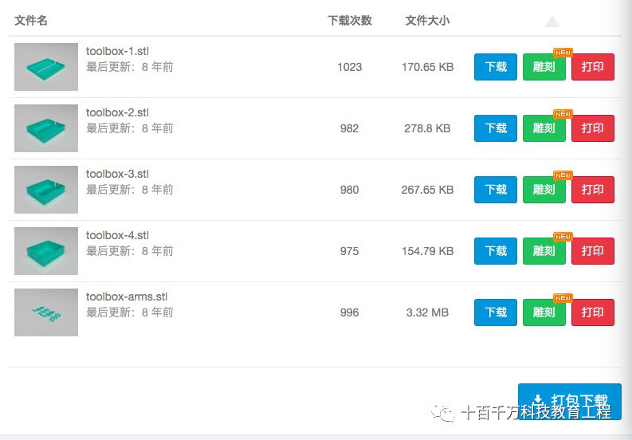Click red 打印 button for toolbox-1.stl
Image resolution: width=632 pixels, height=440 pixels.
(x=593, y=67)
